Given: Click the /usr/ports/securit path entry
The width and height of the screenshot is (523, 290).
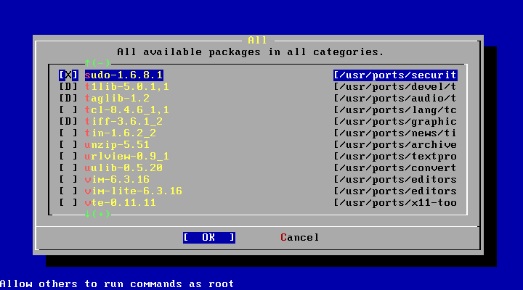Looking at the screenshot, I should click(x=395, y=75).
